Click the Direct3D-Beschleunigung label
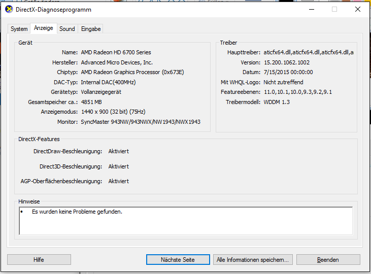This screenshot has height=274, width=371. click(71, 166)
